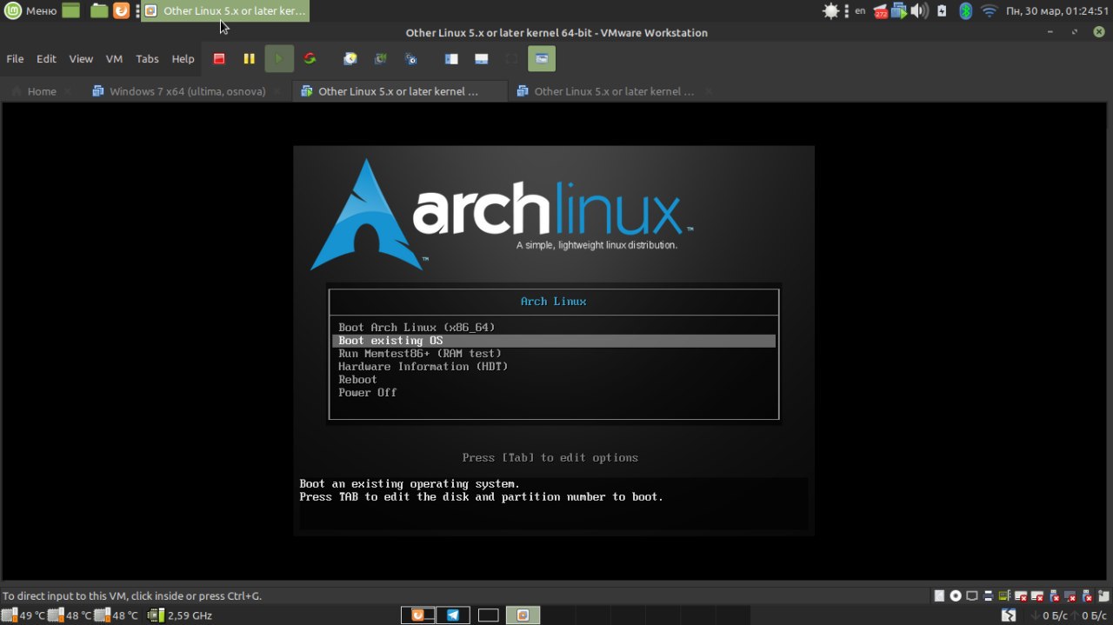Close the Windows 7 x64 tab
Screen dimensions: 1113x625
[x=278, y=91]
